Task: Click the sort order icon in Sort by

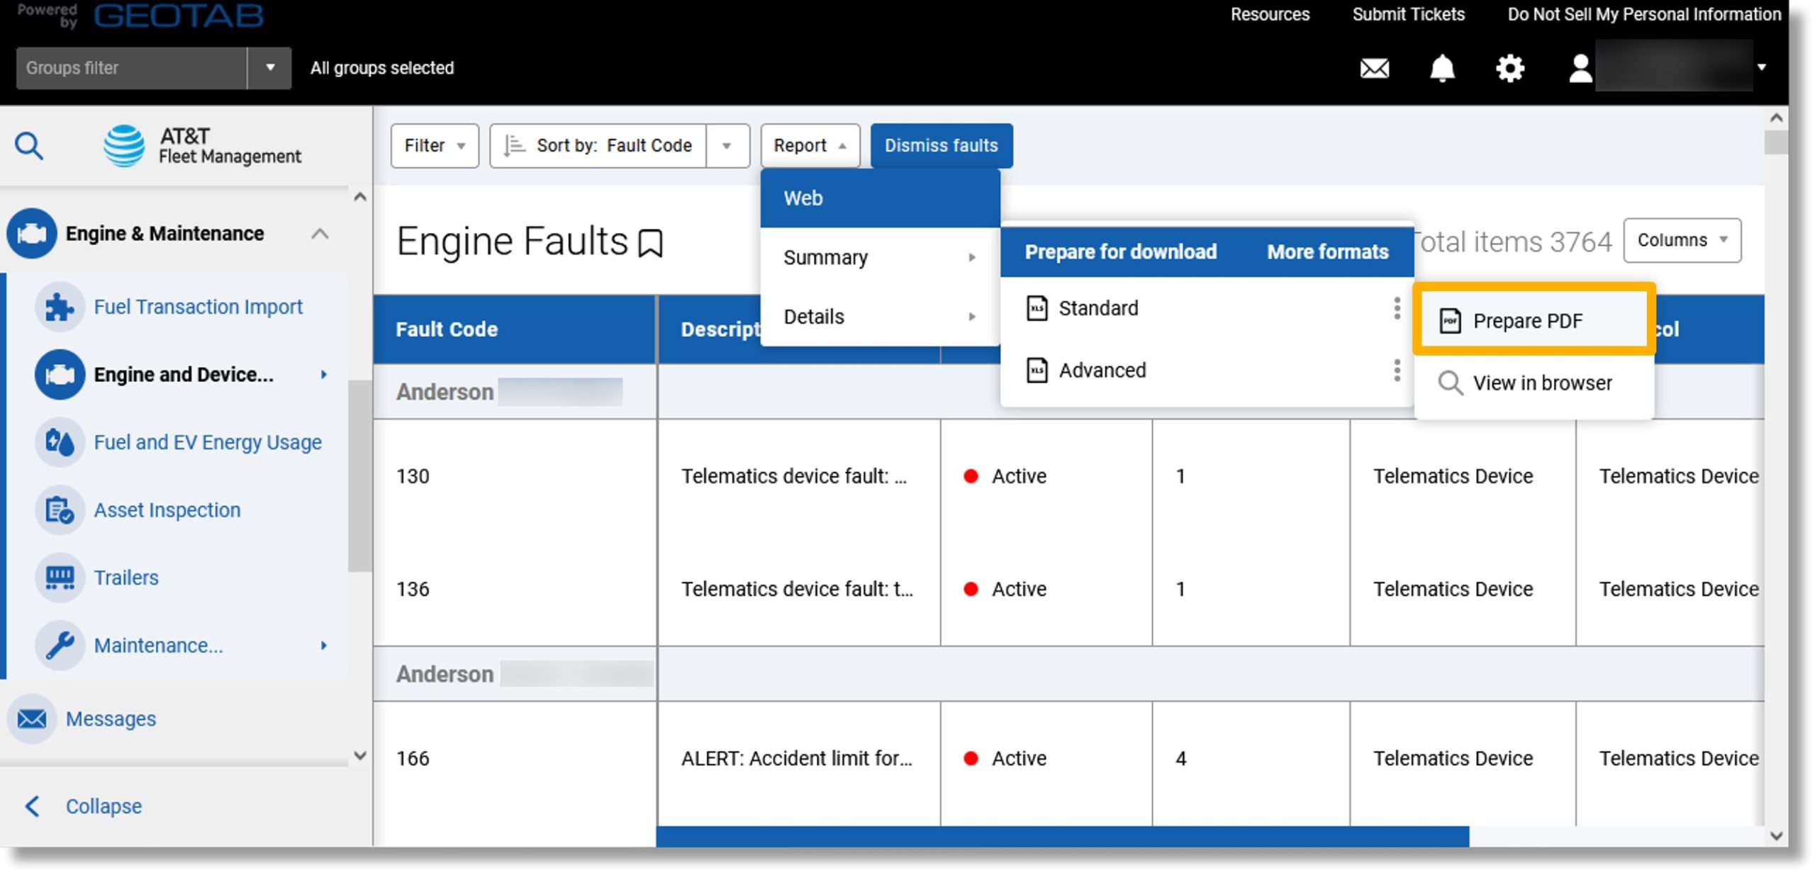Action: tap(514, 145)
